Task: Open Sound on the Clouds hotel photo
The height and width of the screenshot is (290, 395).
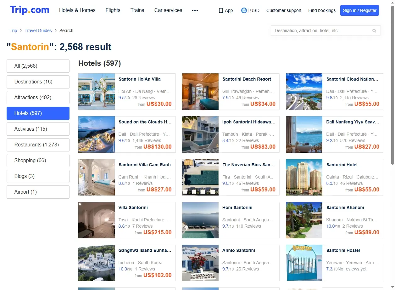Action: [97, 134]
